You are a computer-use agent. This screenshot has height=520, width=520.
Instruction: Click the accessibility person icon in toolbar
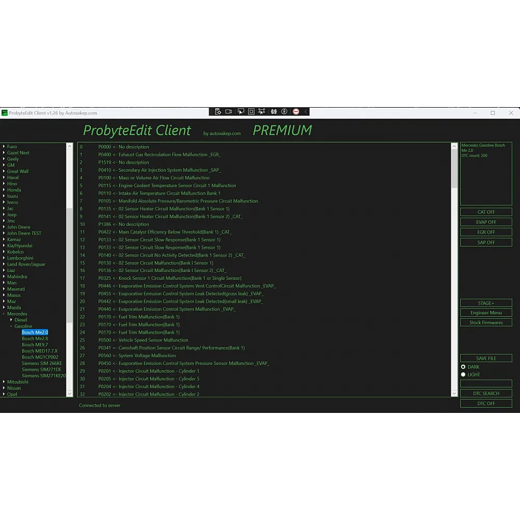click(x=284, y=112)
